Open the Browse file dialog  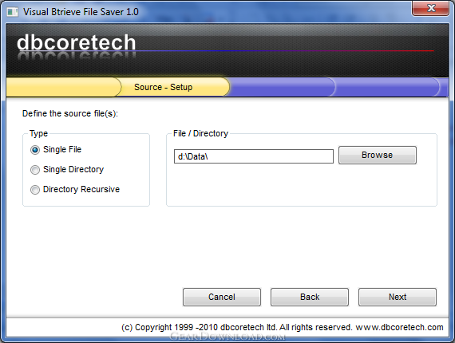[378, 155]
